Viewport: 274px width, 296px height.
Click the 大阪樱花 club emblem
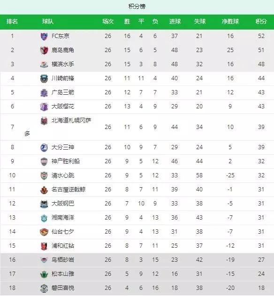[x=44, y=106]
